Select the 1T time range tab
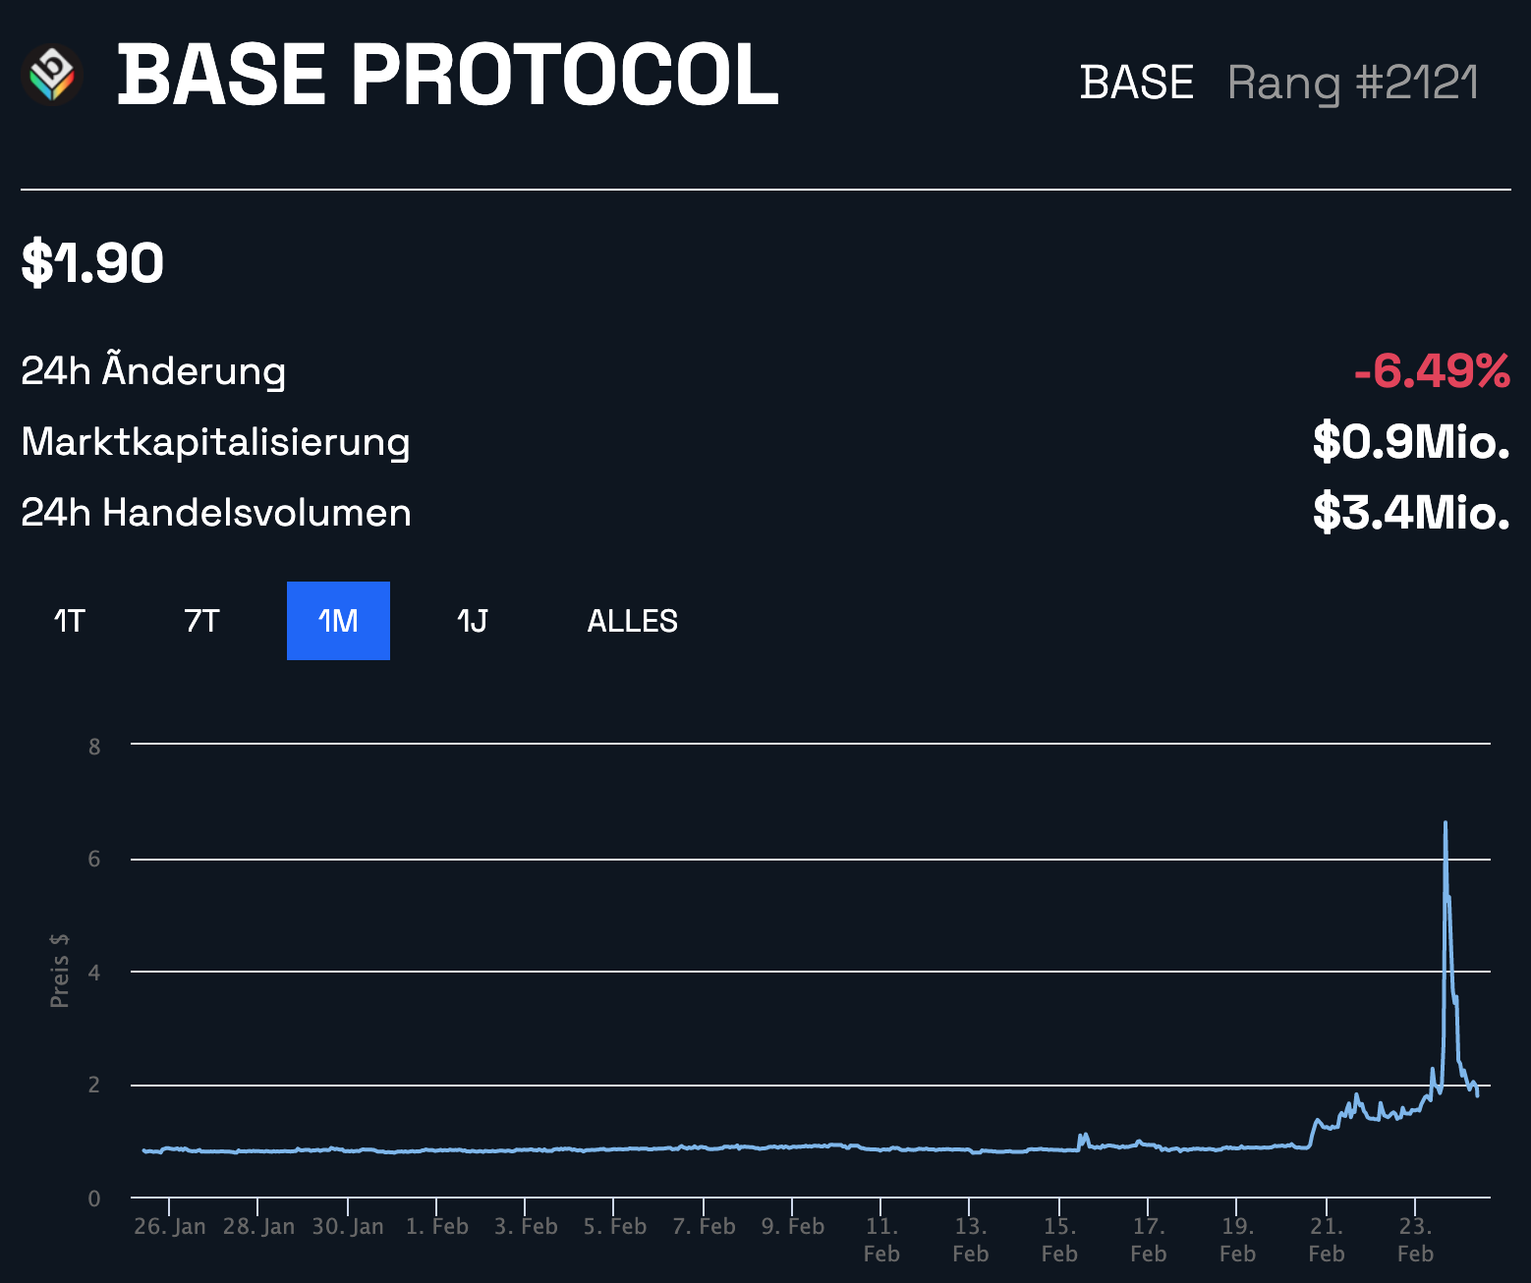 tap(70, 621)
